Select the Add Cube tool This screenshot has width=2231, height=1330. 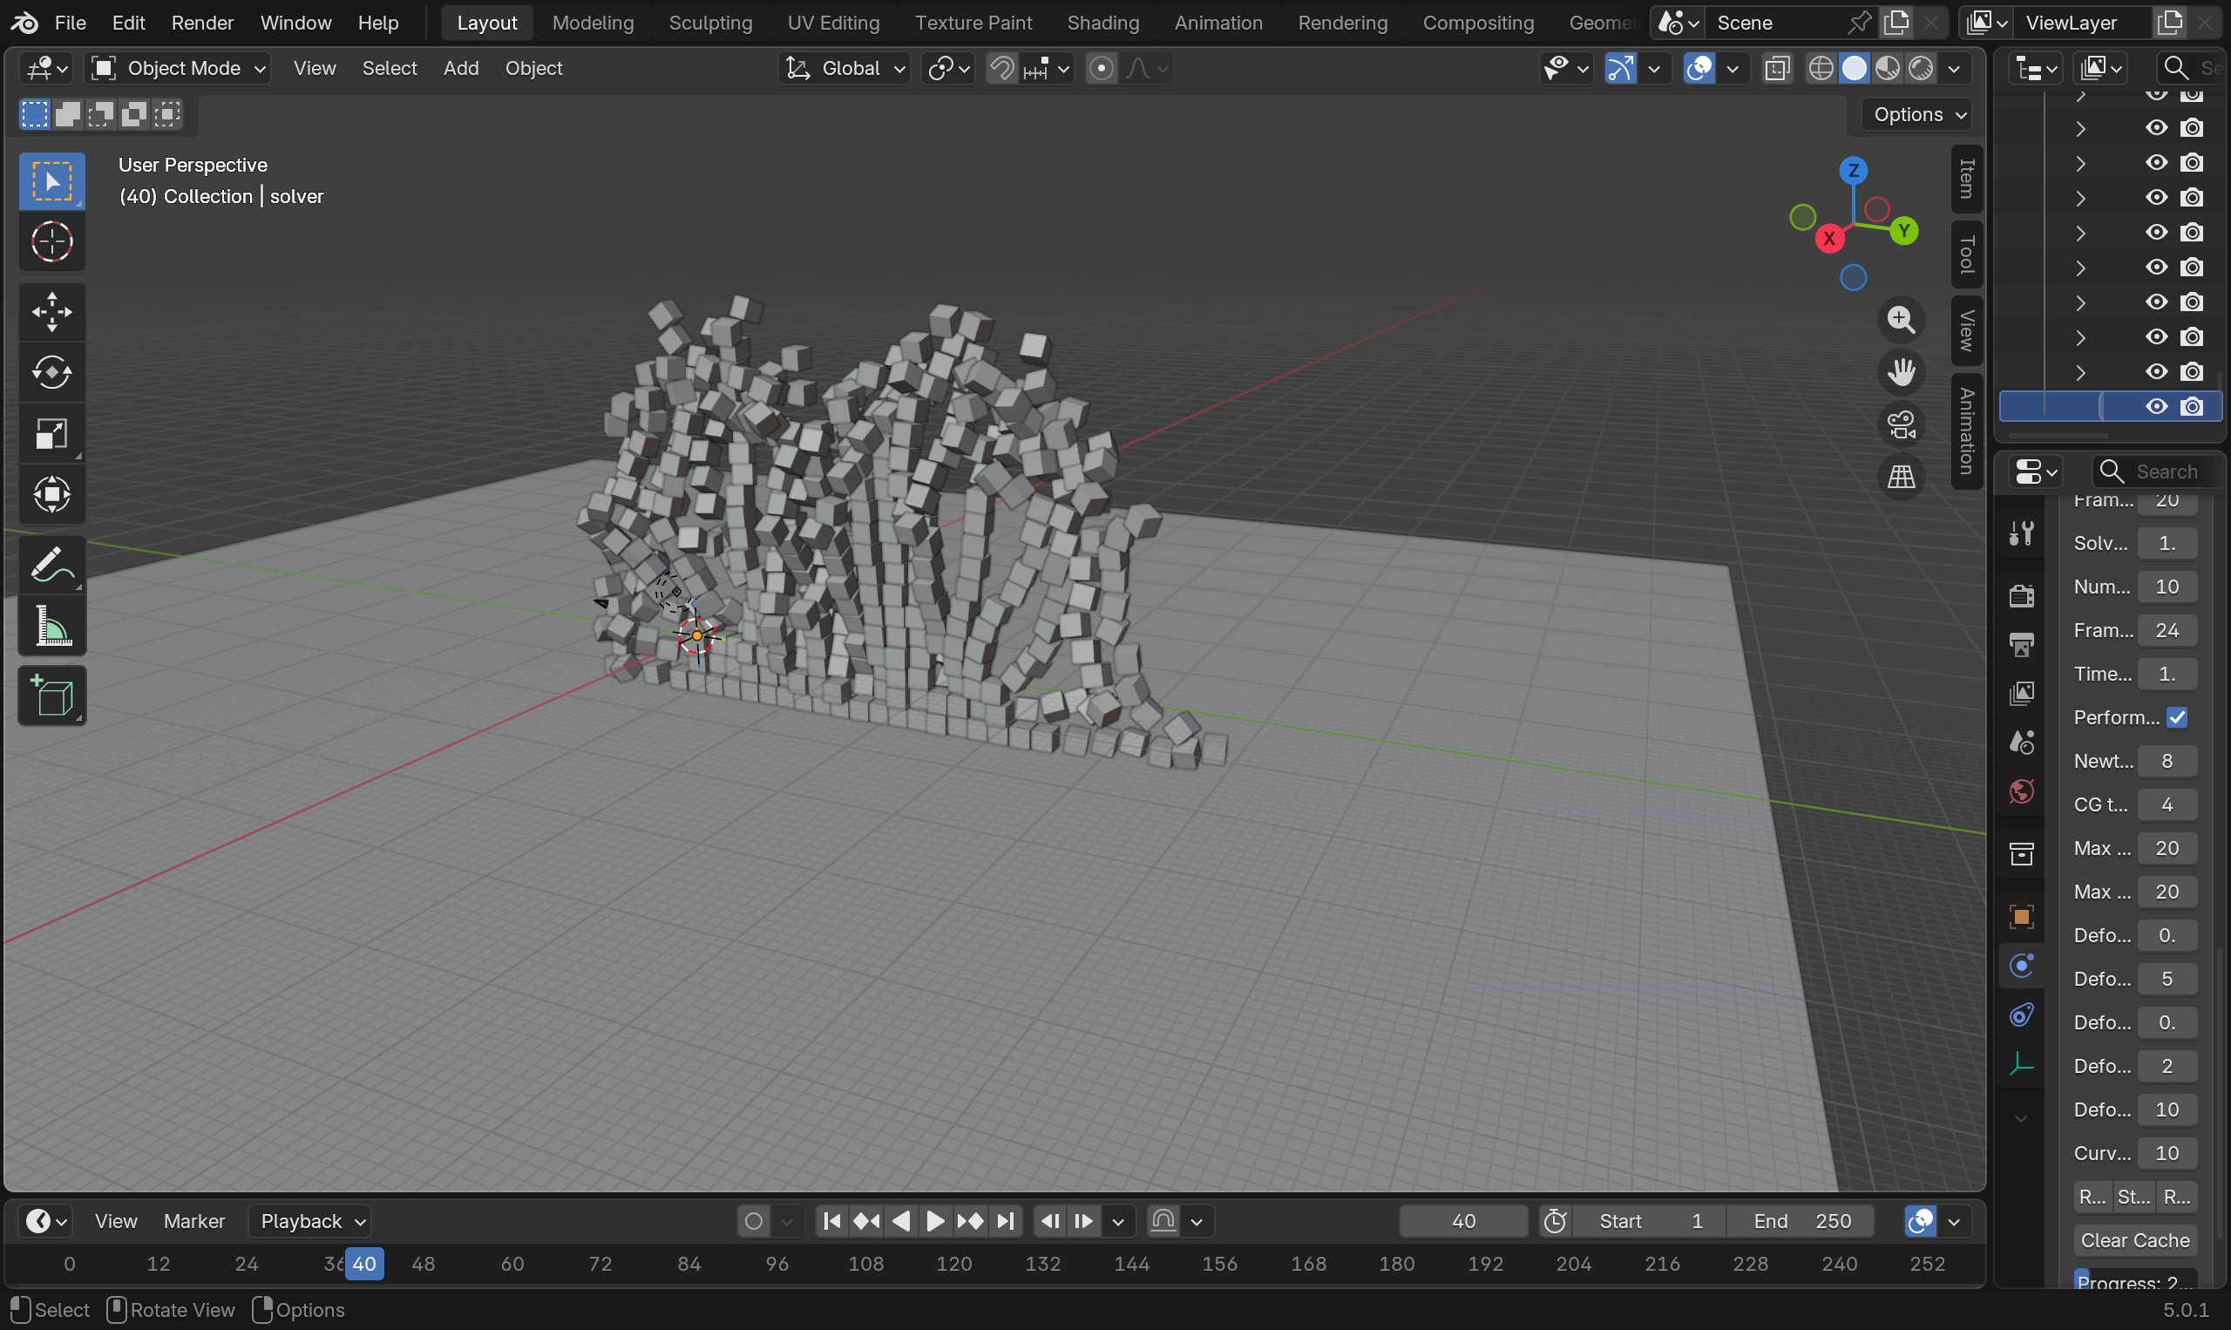coord(52,696)
